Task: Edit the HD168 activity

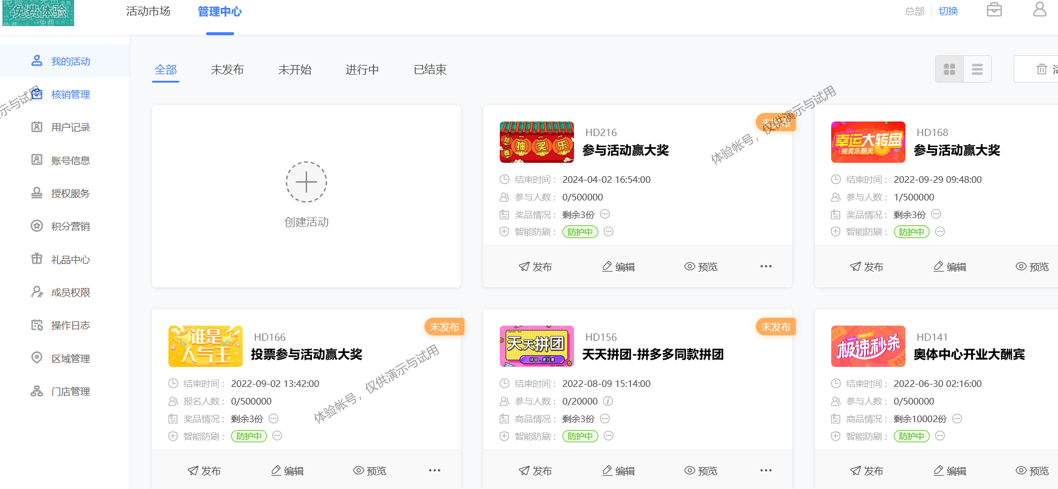Action: [950, 267]
